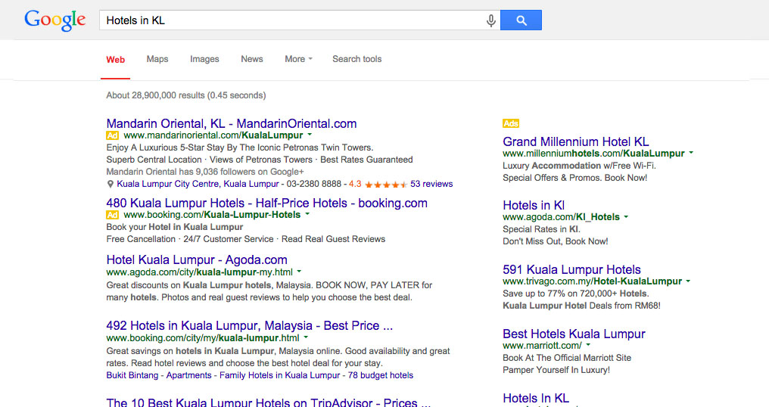Click the 78 budget hotels sitelink
This screenshot has height=407, width=769.
pos(381,375)
